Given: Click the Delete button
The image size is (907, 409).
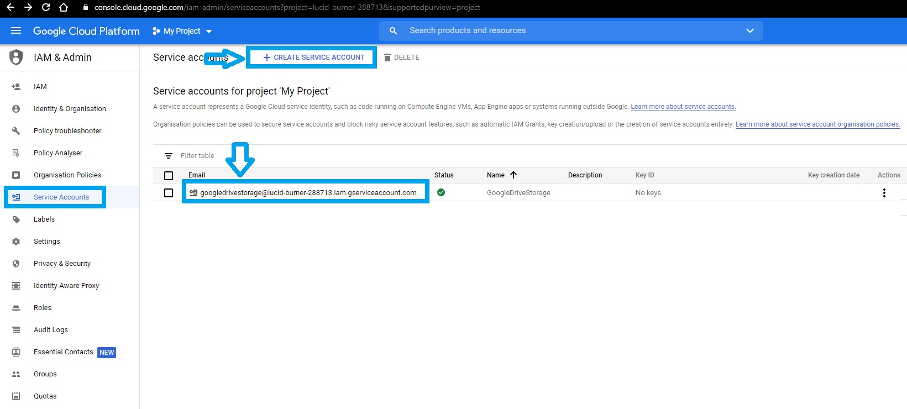Looking at the screenshot, I should point(402,57).
